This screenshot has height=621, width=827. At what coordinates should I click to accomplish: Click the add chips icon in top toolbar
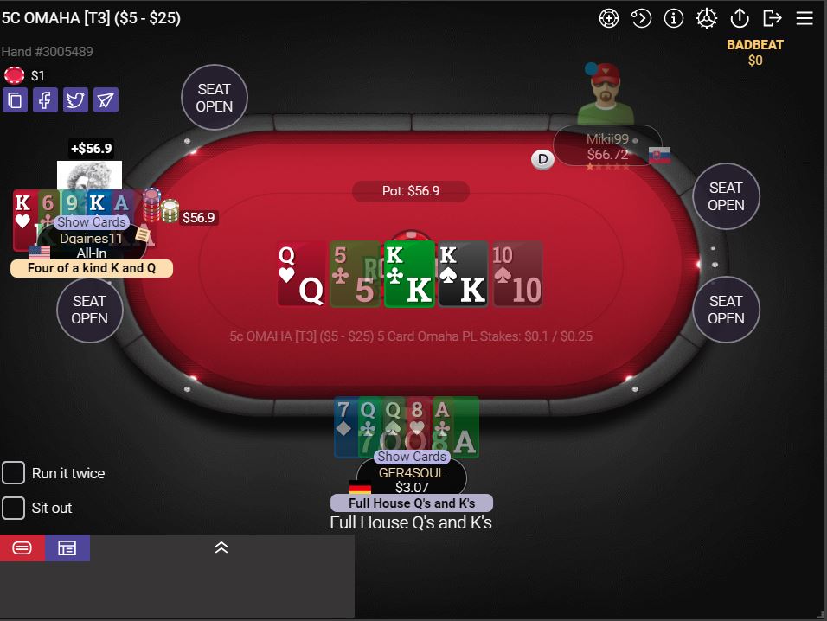pyautogui.click(x=609, y=18)
